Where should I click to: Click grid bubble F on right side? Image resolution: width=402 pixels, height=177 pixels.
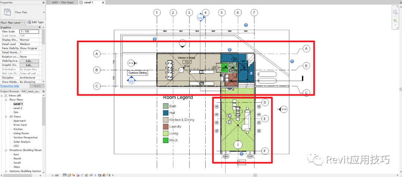pos(265,151)
